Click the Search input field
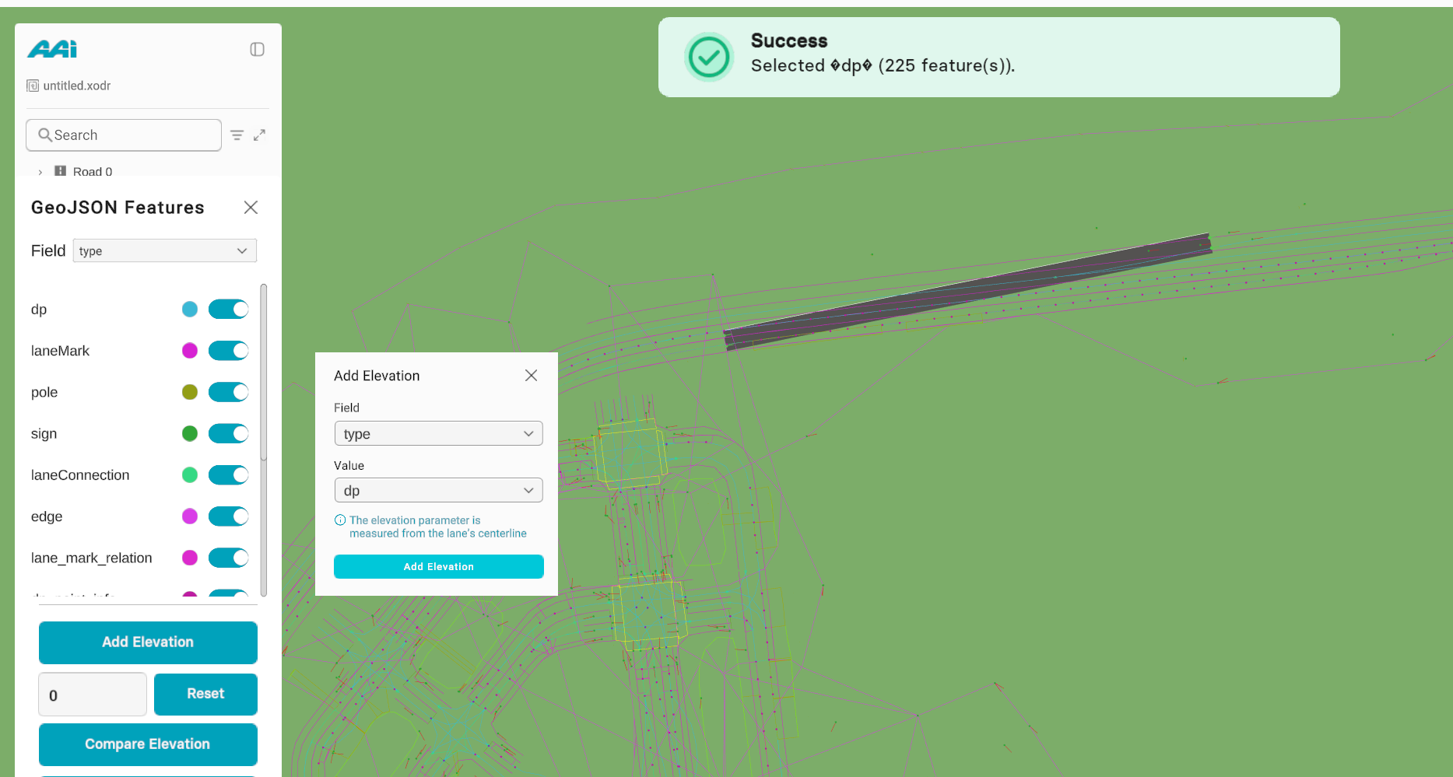Image resolution: width=1453 pixels, height=777 pixels. 125,135
